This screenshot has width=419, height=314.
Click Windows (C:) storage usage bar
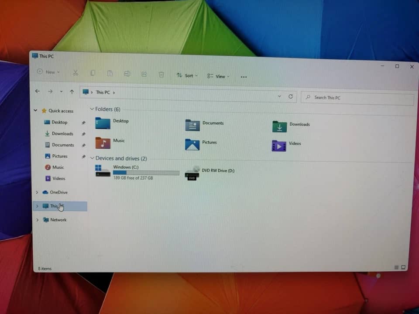(x=146, y=173)
